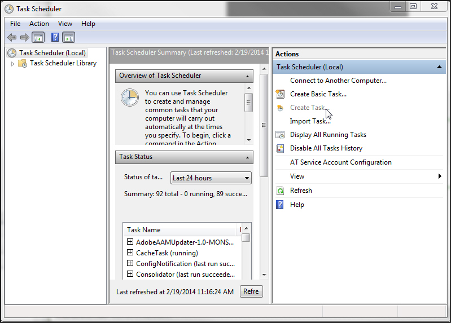Viewport: 451px width, 323px height.
Task: Toggle the Show/Hide Action Pane icon
Action: 69,38
